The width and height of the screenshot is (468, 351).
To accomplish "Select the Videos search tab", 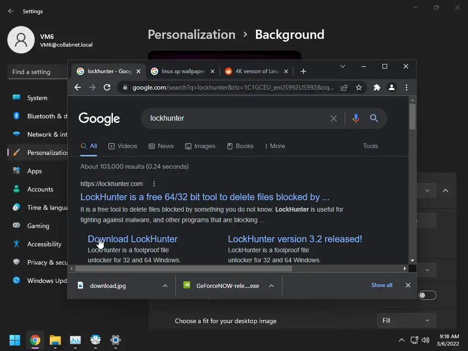I will (122, 146).
